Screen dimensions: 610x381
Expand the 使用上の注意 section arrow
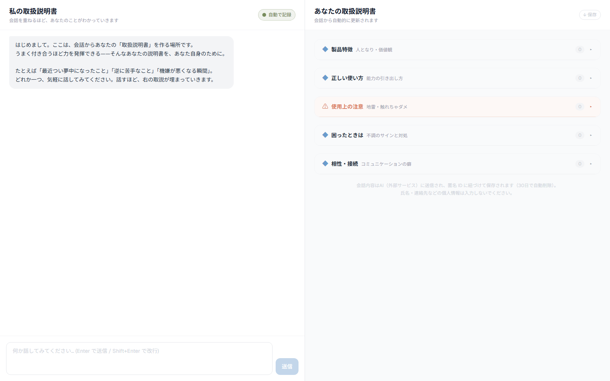coord(591,107)
